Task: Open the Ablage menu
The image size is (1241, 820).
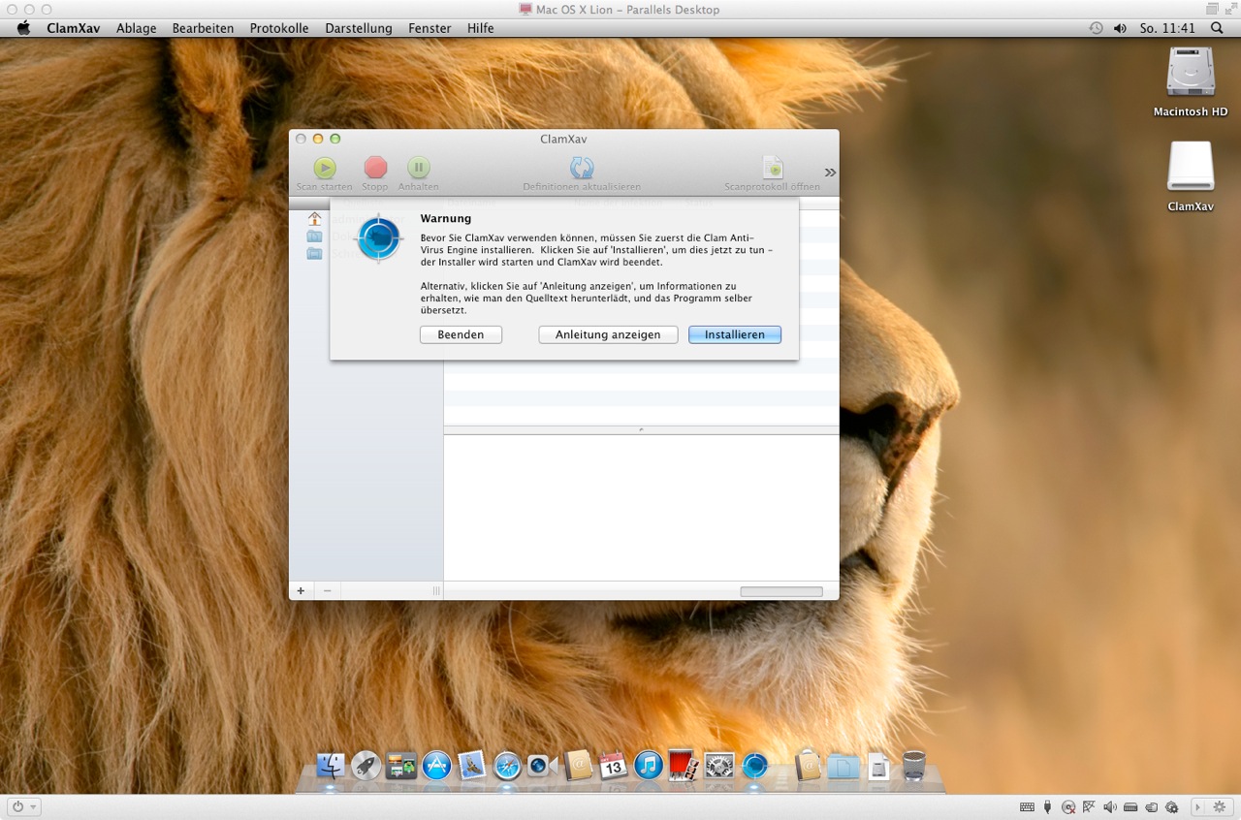Action: [137, 28]
